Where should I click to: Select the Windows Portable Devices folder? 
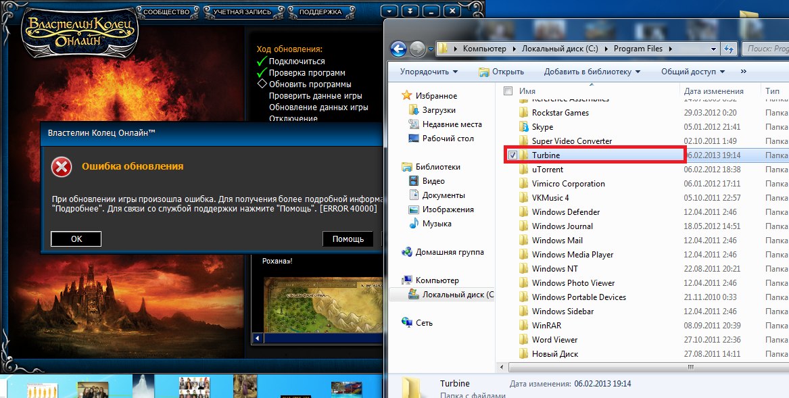(x=579, y=297)
